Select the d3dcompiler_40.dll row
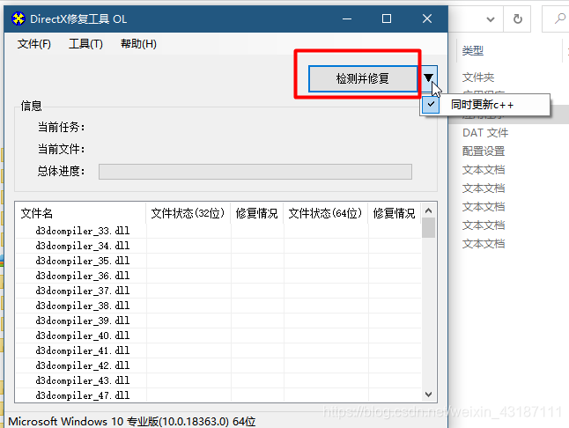Viewport: 569px width, 428px height. (218, 336)
